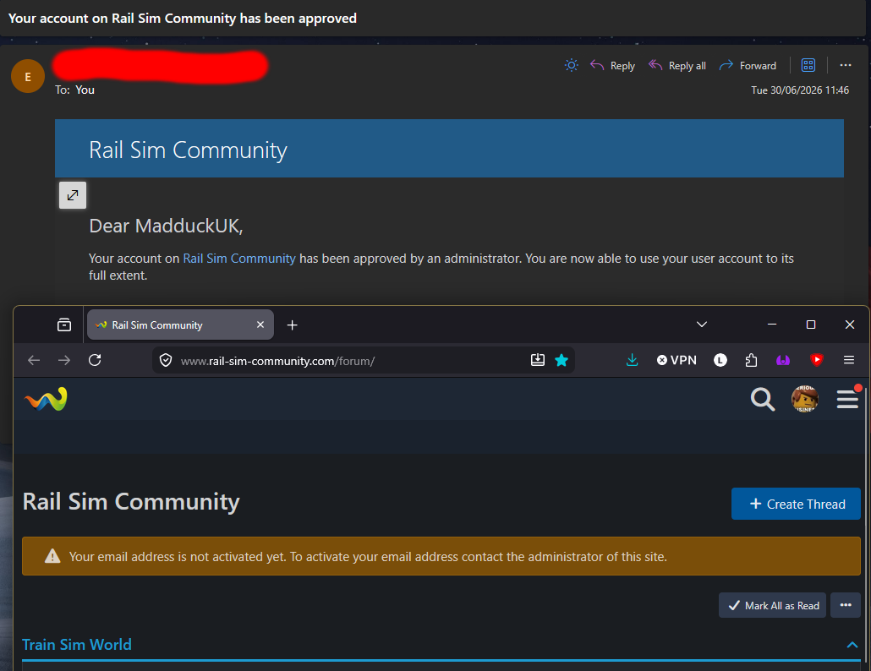
Task: Expand the email content with the arrow icon
Action: pos(73,195)
